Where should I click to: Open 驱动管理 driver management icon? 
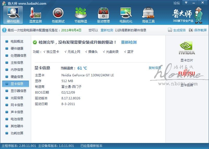pos(103,15)
